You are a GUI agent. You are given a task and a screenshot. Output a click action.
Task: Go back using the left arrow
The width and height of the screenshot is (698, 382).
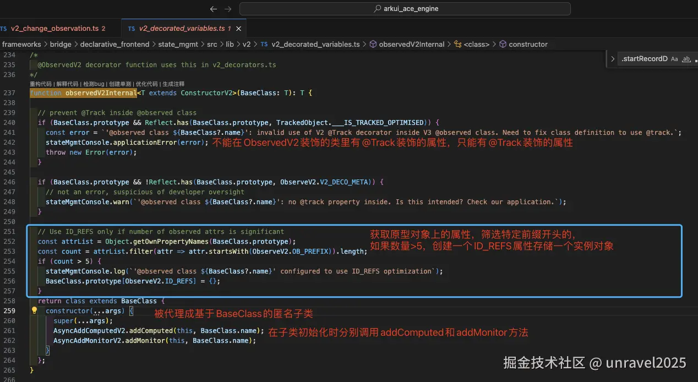214,9
